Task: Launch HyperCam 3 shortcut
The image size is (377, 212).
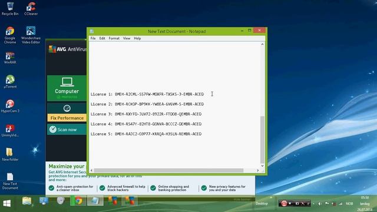Action: click(10, 106)
